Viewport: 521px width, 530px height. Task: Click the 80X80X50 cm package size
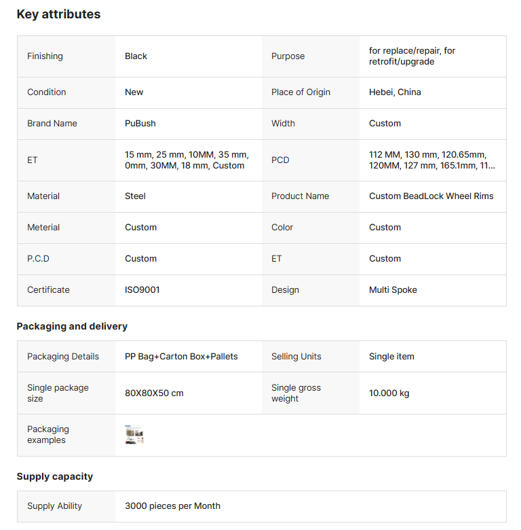(154, 393)
